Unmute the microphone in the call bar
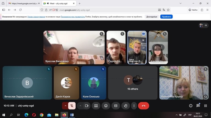 pos(72,106)
